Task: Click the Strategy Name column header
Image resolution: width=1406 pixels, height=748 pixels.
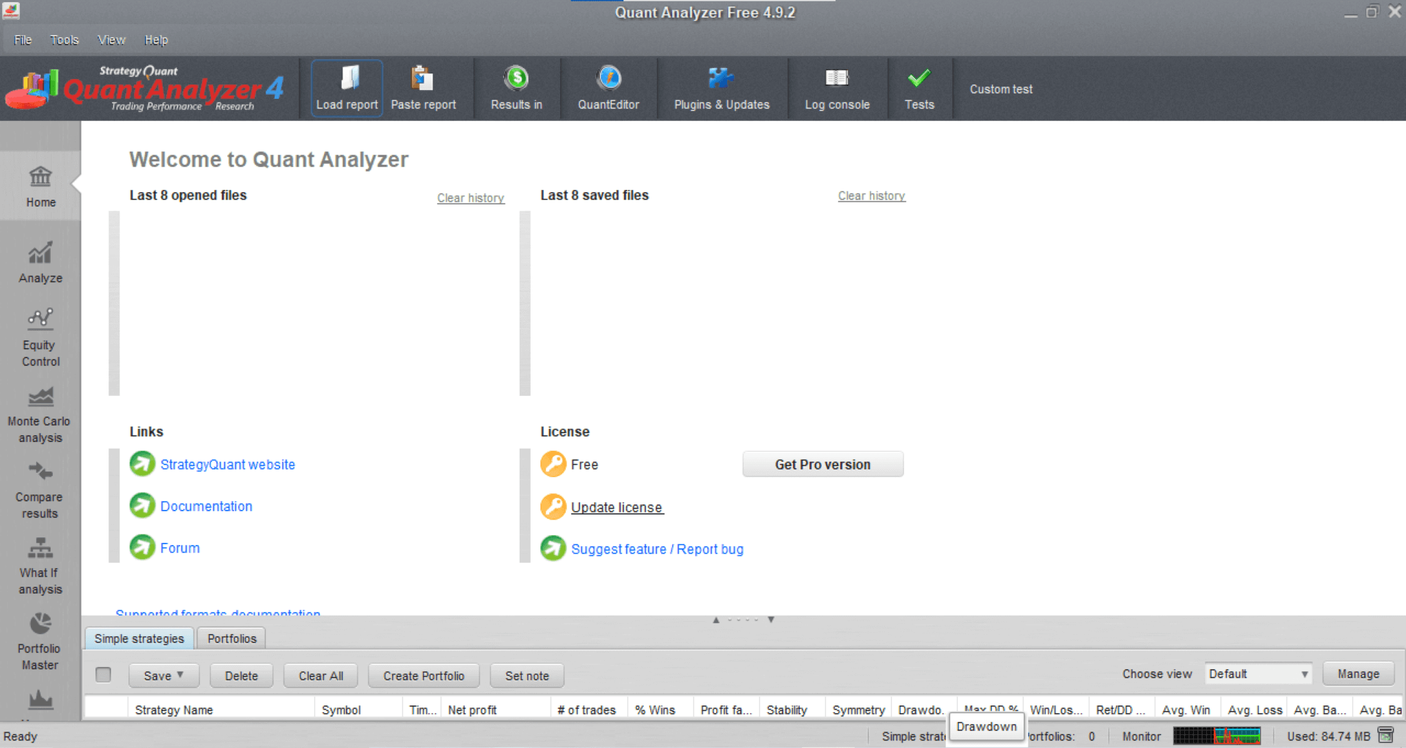Action: 174,710
